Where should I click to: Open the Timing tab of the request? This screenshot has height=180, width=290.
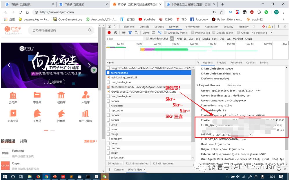click(264, 63)
